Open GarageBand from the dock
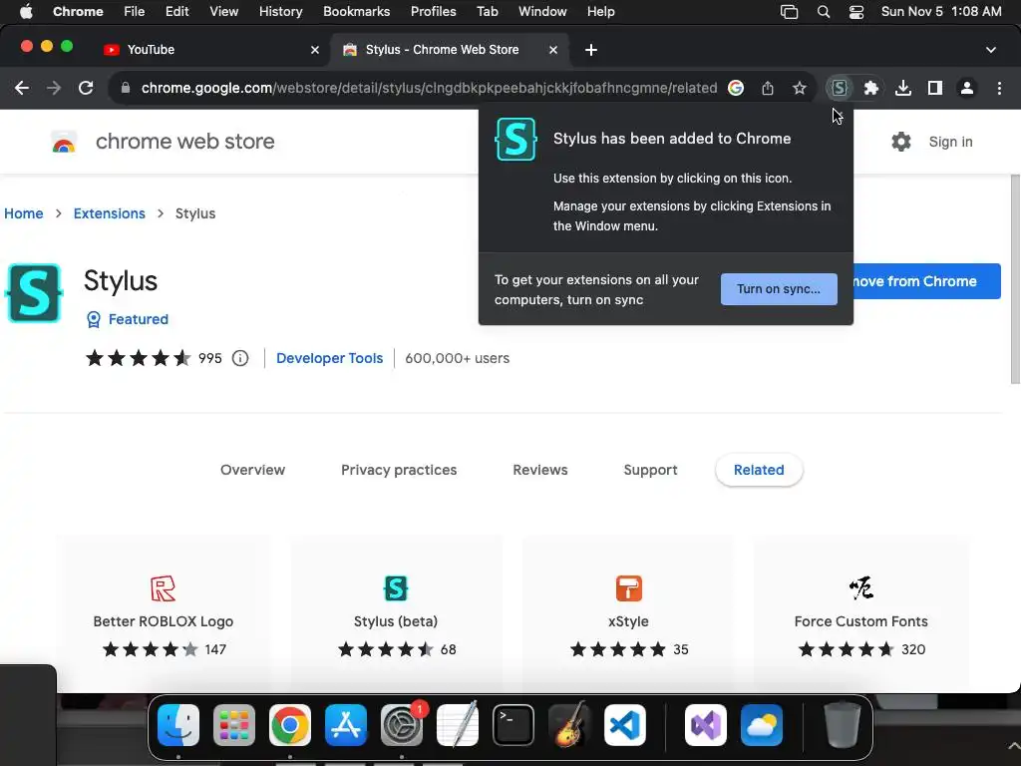 [x=569, y=725]
